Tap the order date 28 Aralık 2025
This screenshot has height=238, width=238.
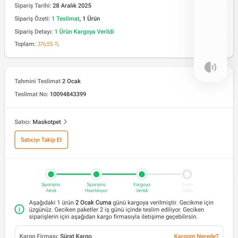72,6
